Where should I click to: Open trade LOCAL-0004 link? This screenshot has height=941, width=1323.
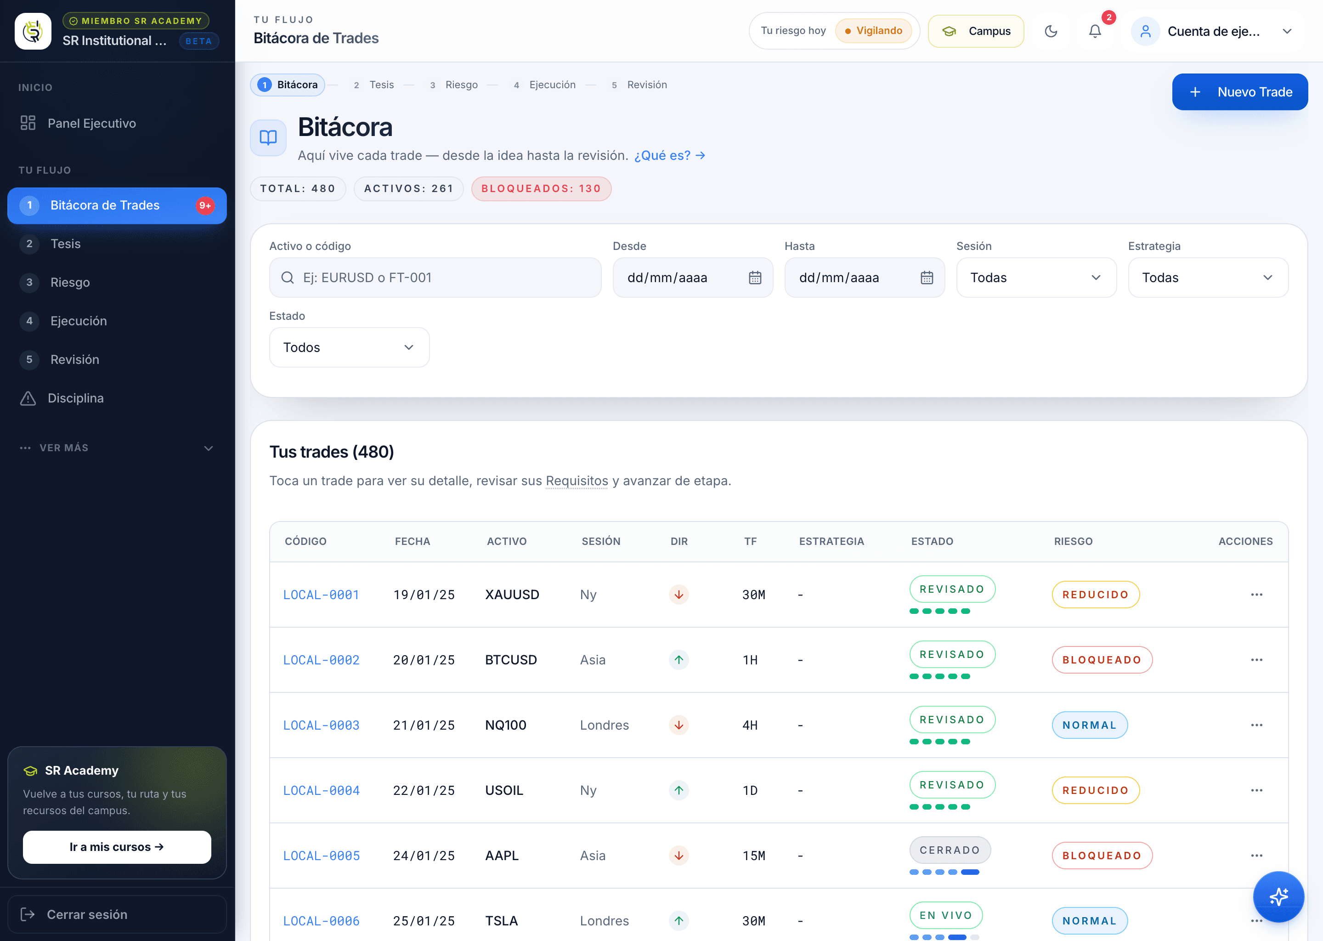point(321,790)
